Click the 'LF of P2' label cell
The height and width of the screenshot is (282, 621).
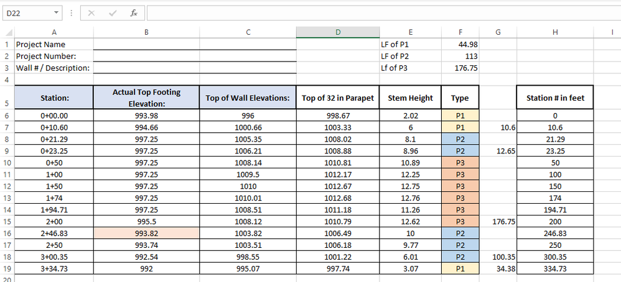tap(410, 56)
